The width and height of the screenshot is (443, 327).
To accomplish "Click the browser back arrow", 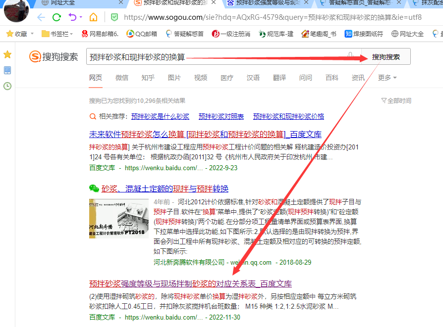I will 41,17.
